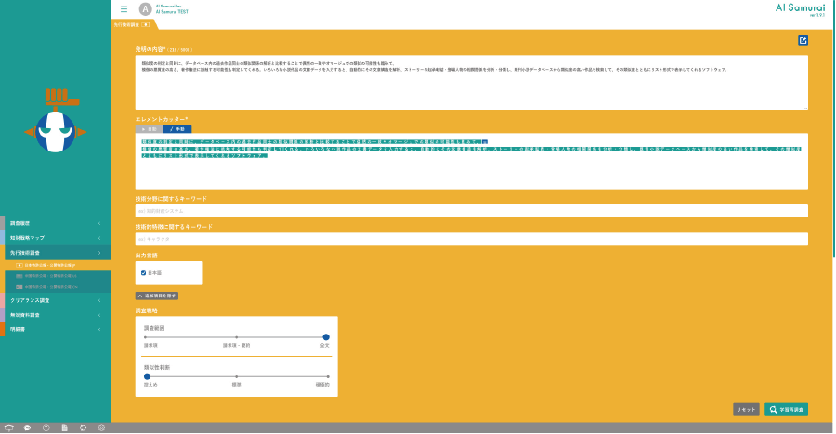Open the document icon in the bottom bar
The image size is (836, 434).
(x=64, y=427)
